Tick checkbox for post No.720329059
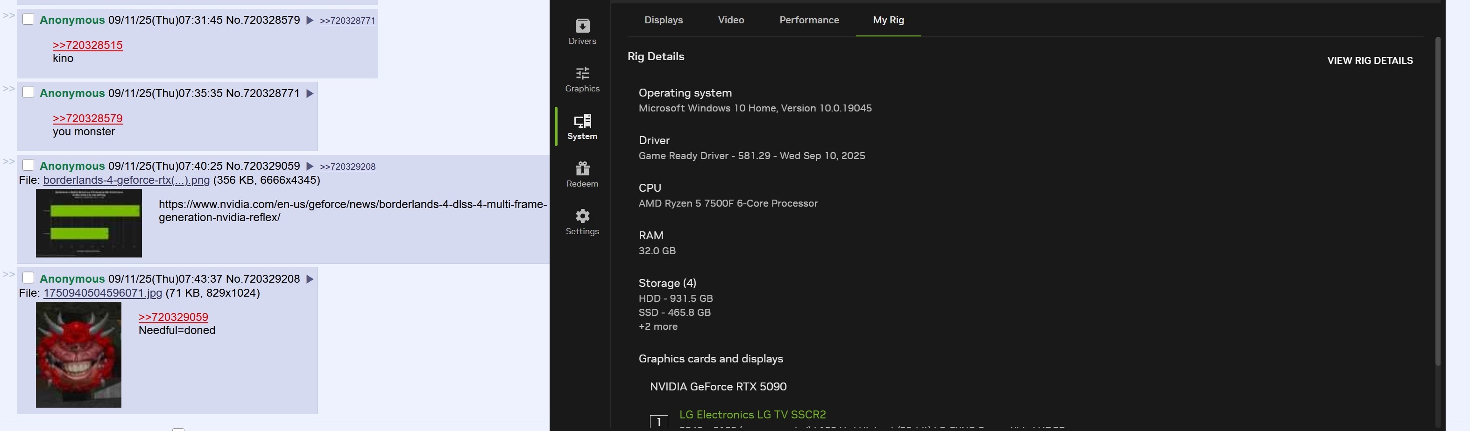Screen dimensions: 1470x431 point(28,165)
